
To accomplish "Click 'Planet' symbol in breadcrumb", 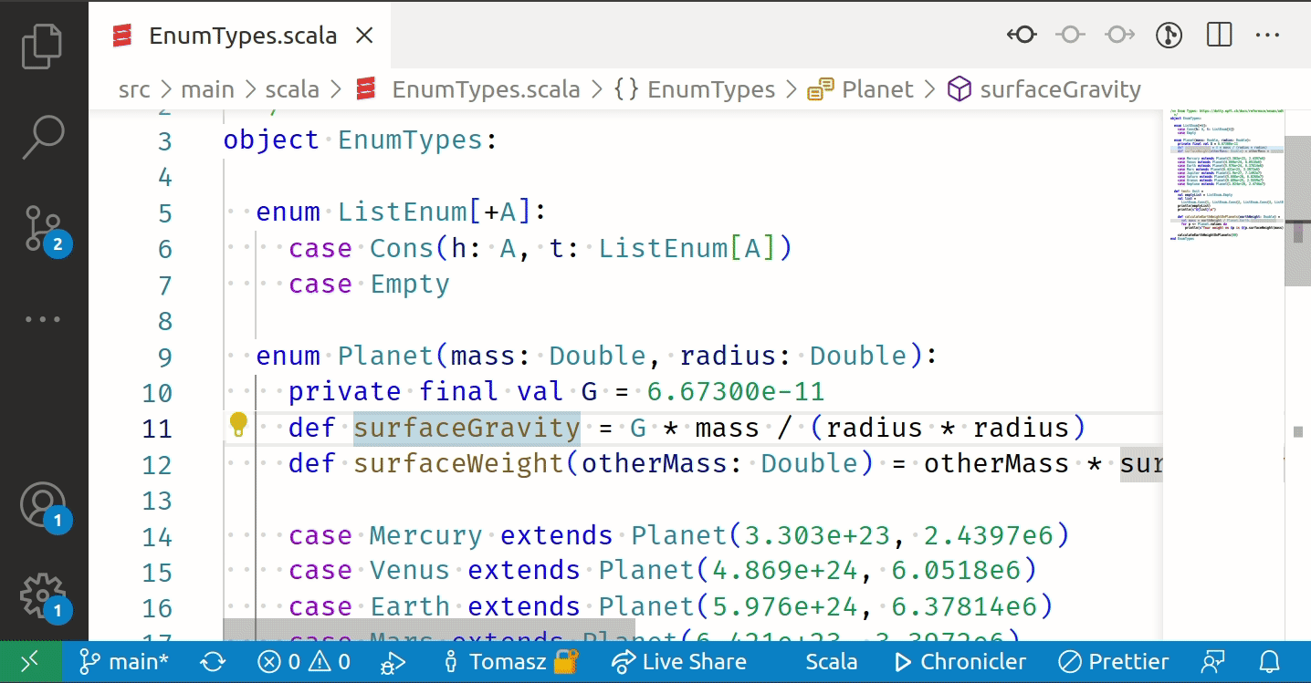I will [x=861, y=89].
